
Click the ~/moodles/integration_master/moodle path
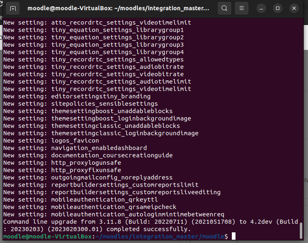point(160,236)
